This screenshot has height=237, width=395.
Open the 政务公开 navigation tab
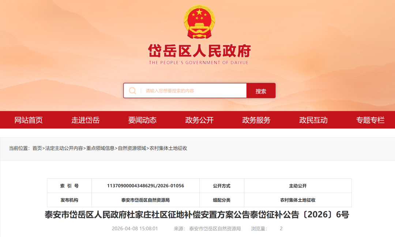click(199, 120)
